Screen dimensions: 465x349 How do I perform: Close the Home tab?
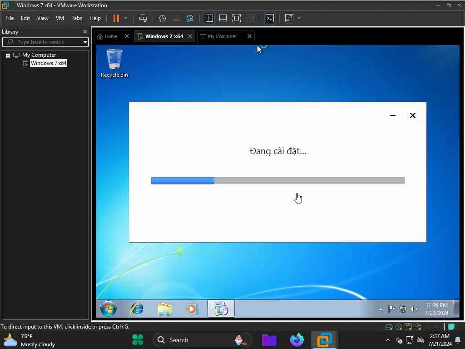pos(127,36)
